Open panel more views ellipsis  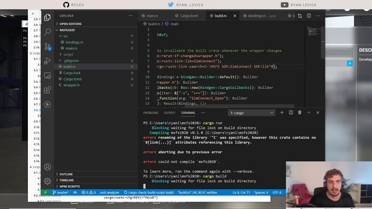pos(203,113)
